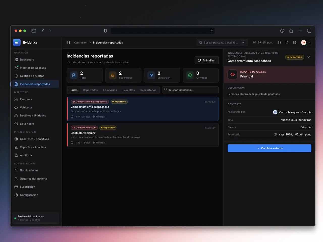Expand the Cambiar estatus dropdown
Screen dimensions: 323x242
tap(270, 148)
